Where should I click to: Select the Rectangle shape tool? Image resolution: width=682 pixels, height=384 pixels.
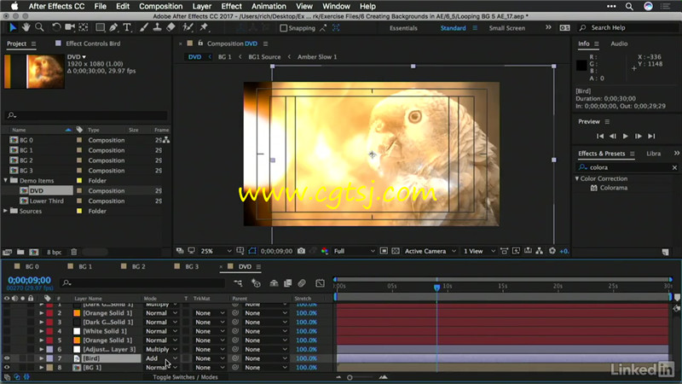click(100, 27)
